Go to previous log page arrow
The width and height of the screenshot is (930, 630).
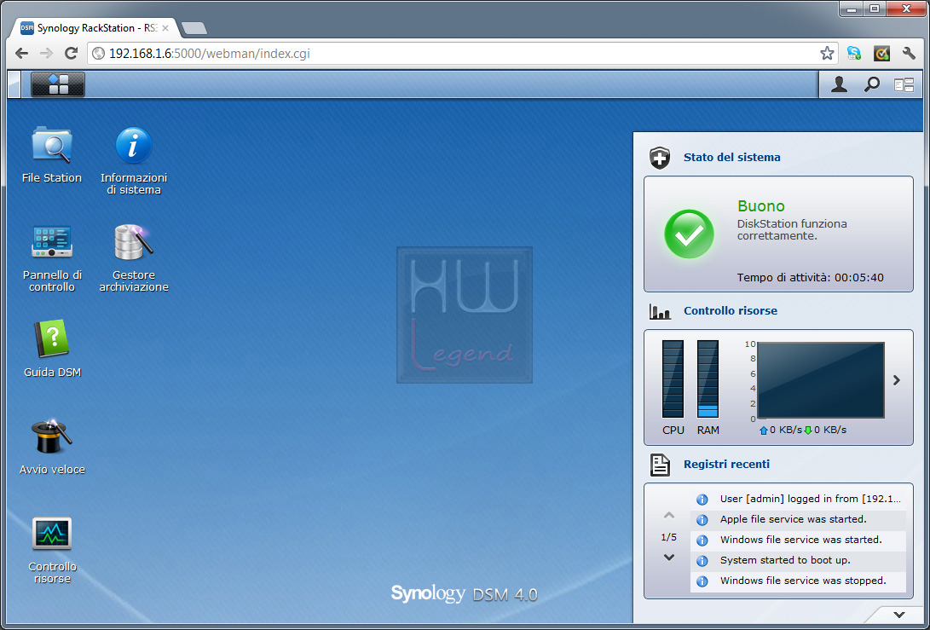click(668, 515)
